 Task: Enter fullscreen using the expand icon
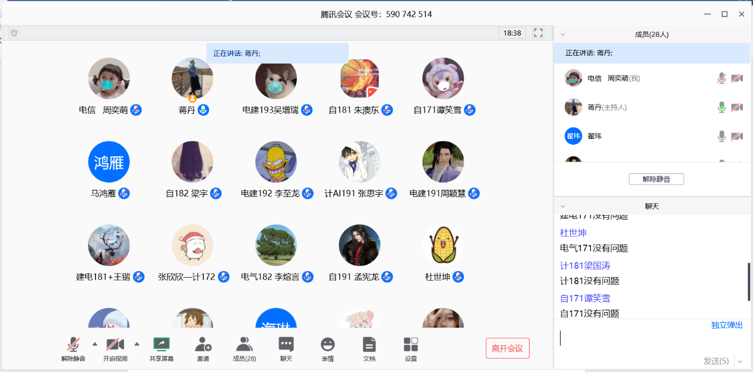tap(539, 33)
